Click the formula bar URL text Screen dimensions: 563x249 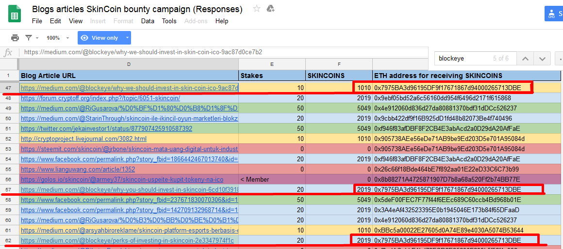[143, 52]
